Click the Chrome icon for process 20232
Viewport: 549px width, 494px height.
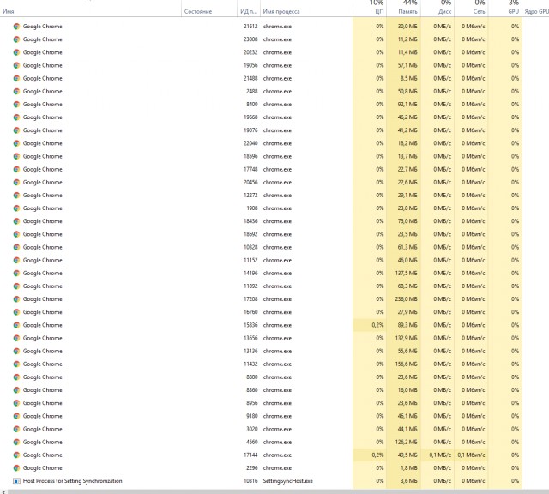[16, 52]
